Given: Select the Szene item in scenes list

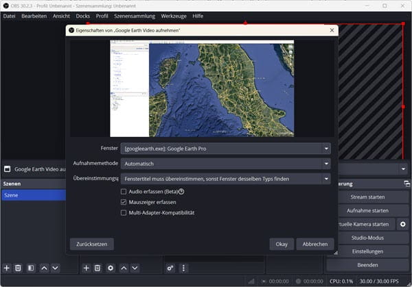Looking at the screenshot, I should tap(32, 195).
